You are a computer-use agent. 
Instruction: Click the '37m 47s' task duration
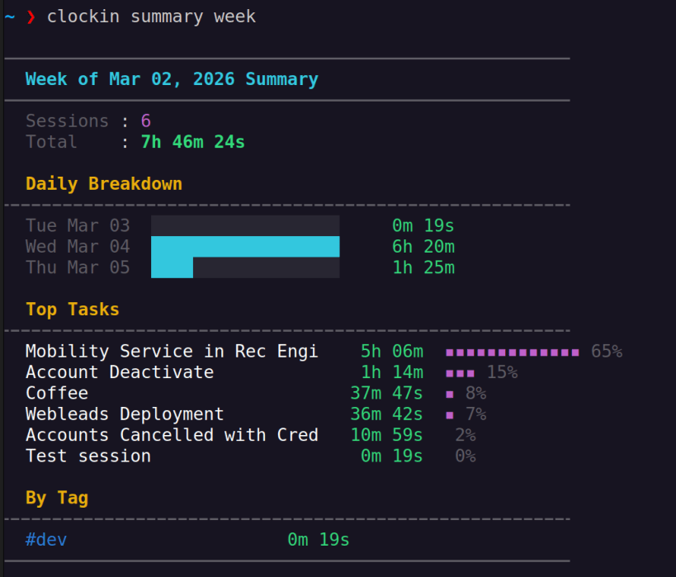386,393
